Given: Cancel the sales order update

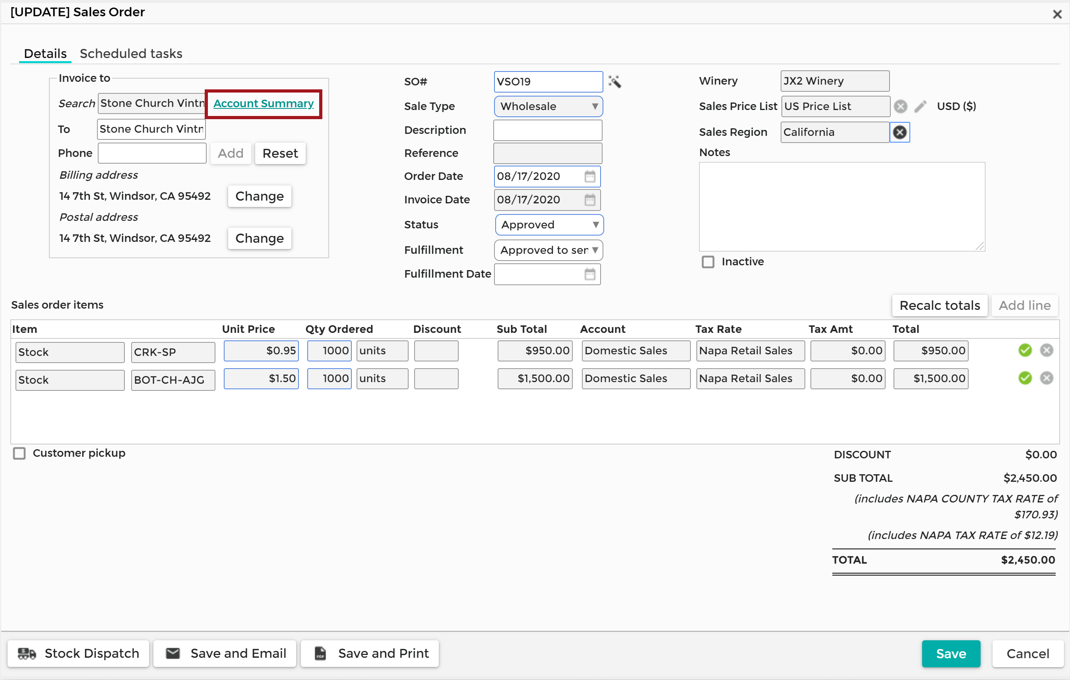Looking at the screenshot, I should (x=1027, y=653).
